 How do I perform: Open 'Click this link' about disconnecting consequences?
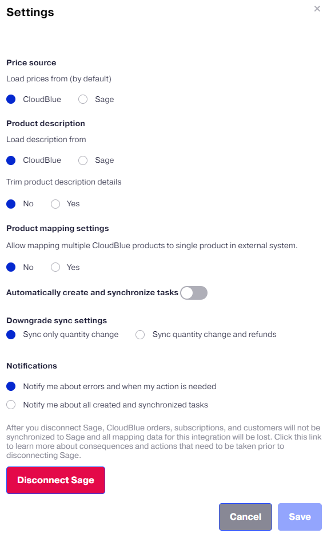[x=298, y=437]
